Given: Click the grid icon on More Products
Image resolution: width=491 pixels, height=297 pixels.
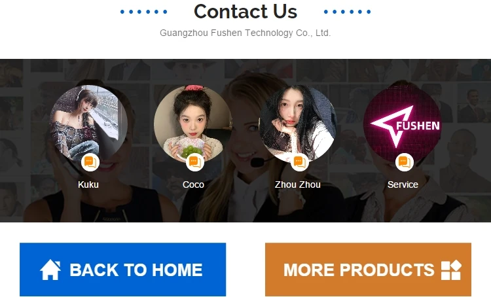Looking at the screenshot, I should click(451, 270).
